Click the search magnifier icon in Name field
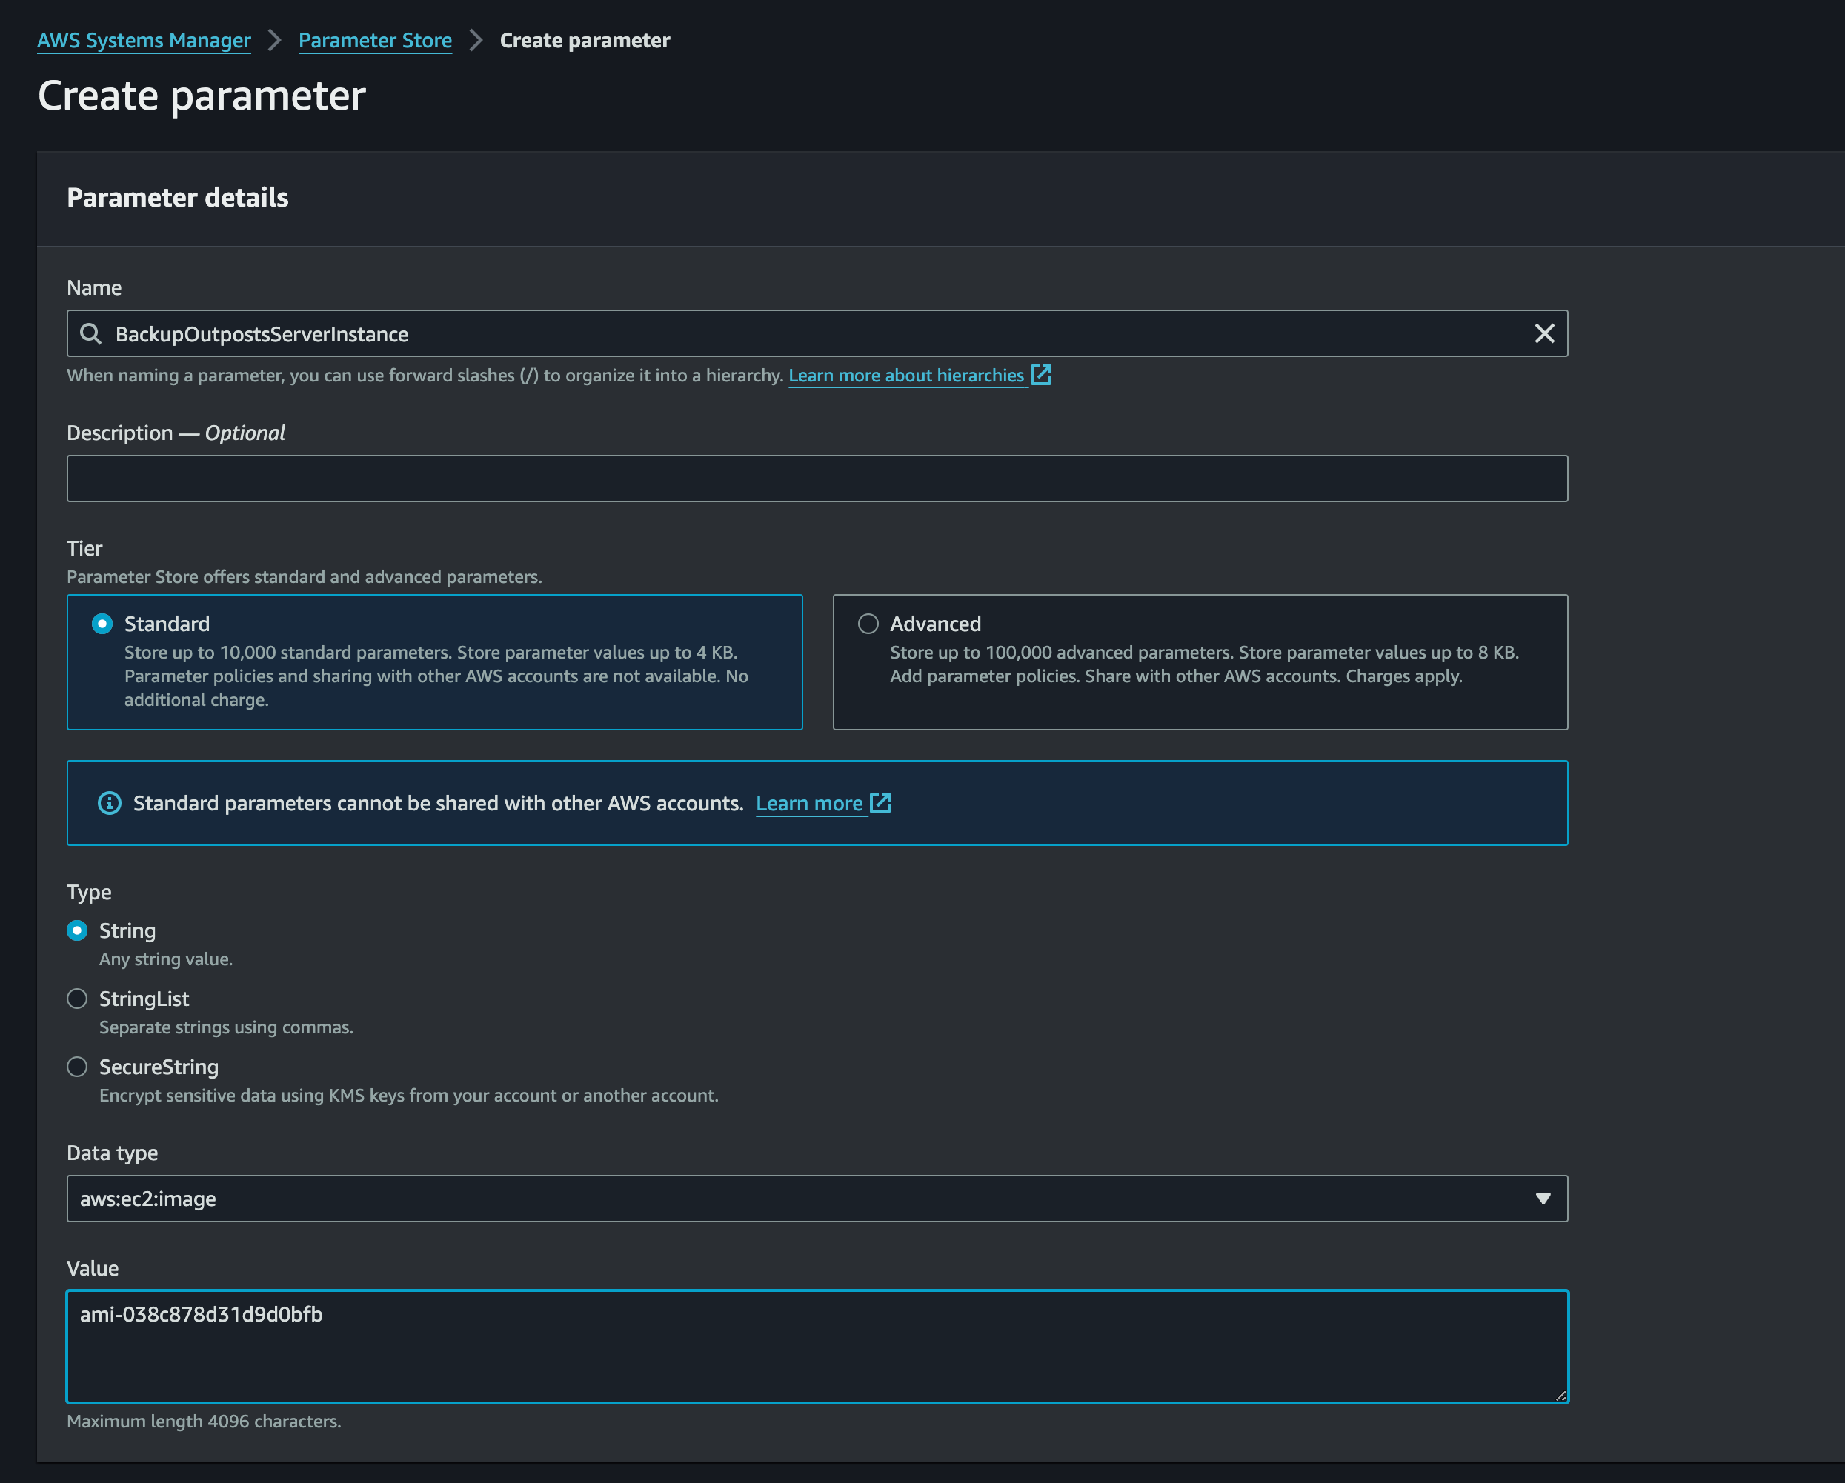Screen dimensions: 1845x1483 90,334
